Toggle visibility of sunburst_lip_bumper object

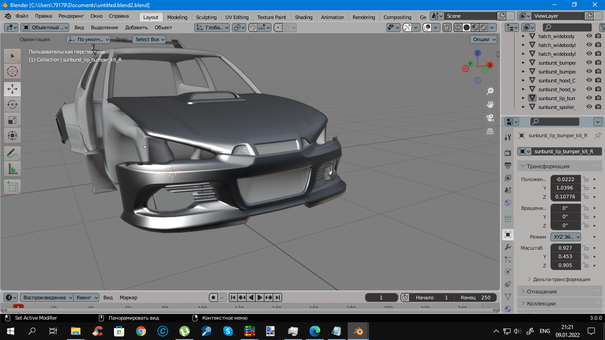pos(589,98)
